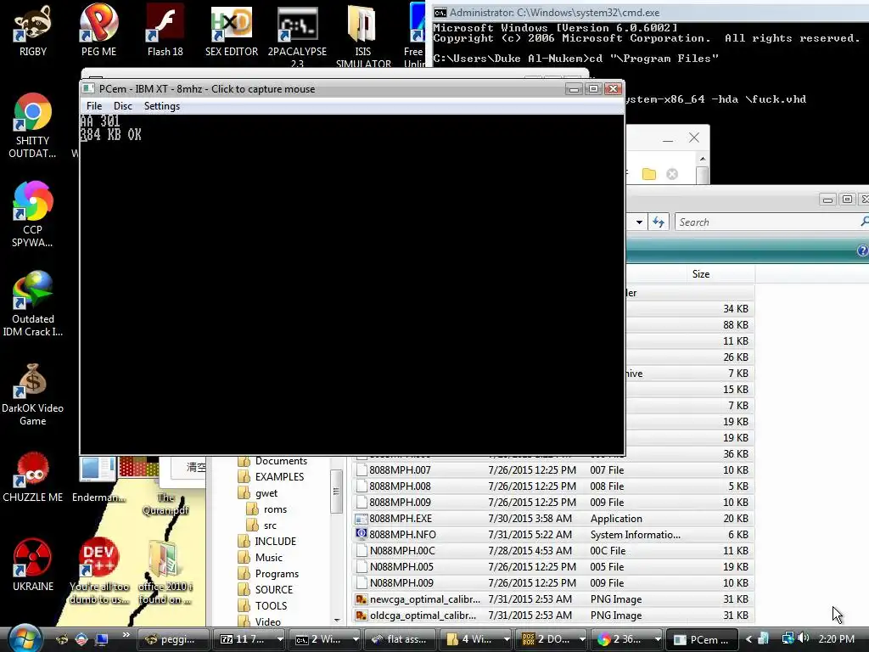Select file 8088MPH.007 in list
Image resolution: width=869 pixels, height=652 pixels.
click(552, 470)
